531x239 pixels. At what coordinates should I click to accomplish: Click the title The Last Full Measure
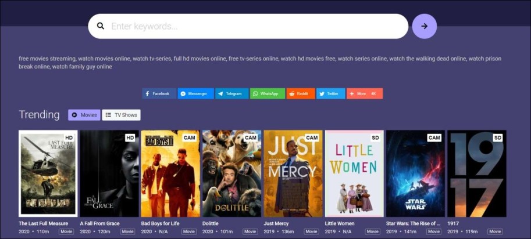point(44,223)
